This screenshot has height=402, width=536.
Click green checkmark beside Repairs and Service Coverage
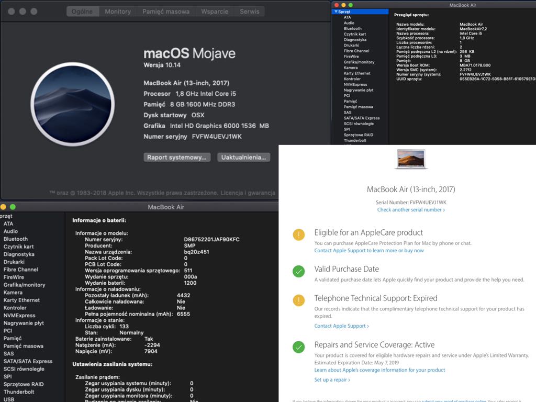click(298, 347)
